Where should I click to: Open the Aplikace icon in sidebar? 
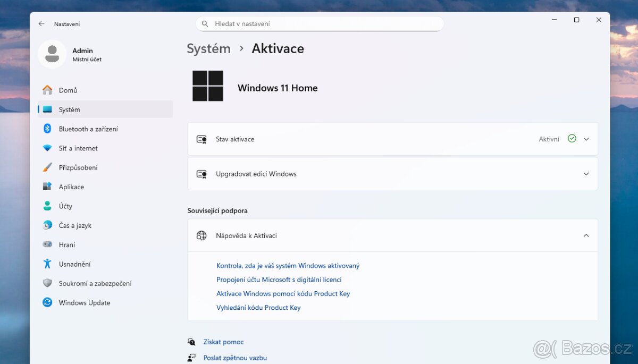pyautogui.click(x=47, y=187)
